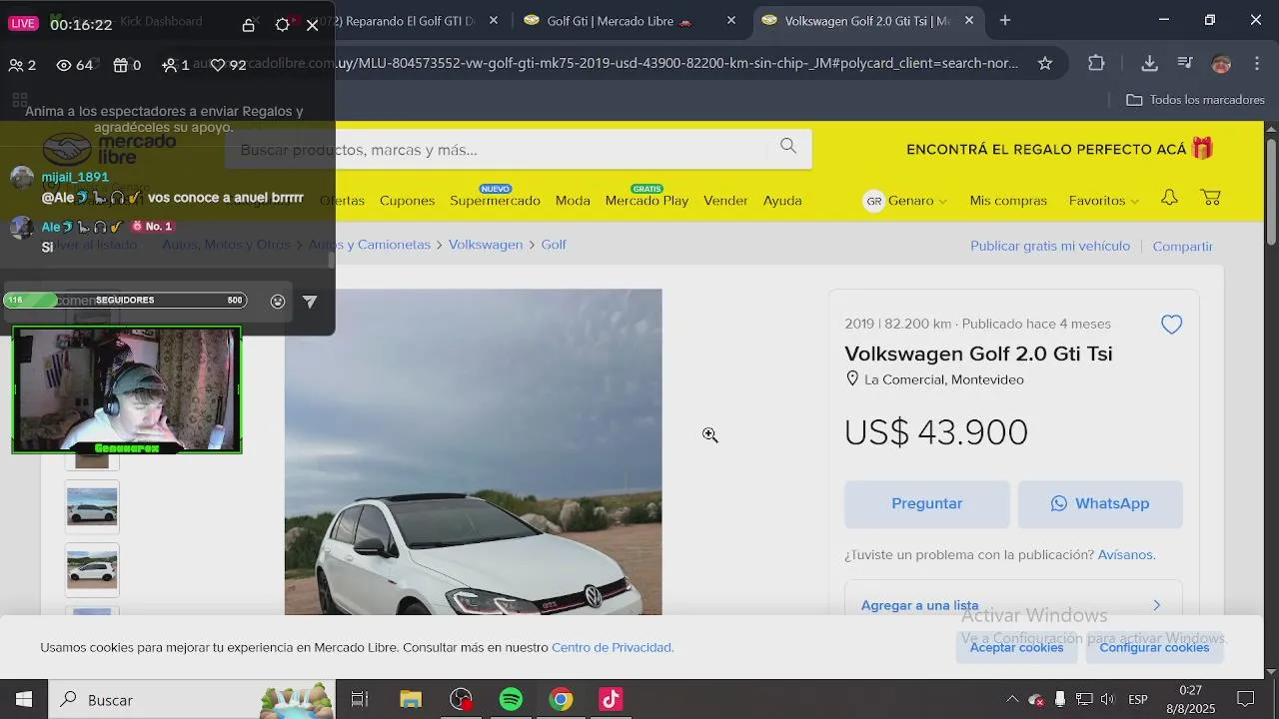
Task: Open the online users count icon
Action: tap(16, 65)
